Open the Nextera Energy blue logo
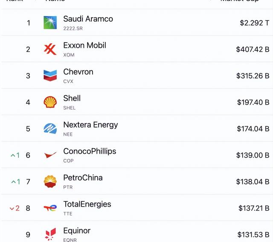Image resolution: width=273 pixels, height=242 pixels. (x=50, y=128)
